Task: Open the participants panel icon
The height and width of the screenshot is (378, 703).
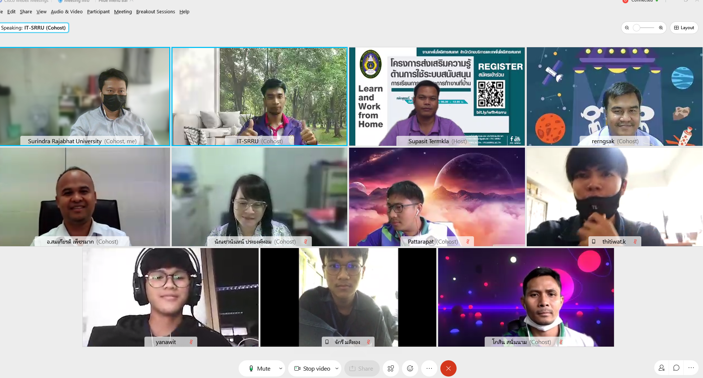Action: coord(661,368)
